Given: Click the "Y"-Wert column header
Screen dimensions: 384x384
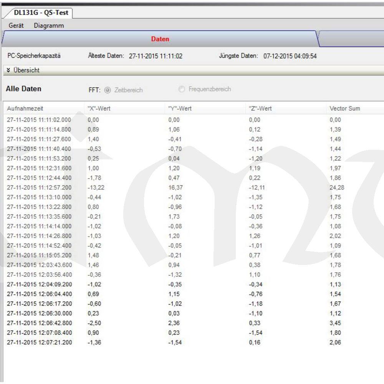Looking at the screenshot, I should pos(180,108).
